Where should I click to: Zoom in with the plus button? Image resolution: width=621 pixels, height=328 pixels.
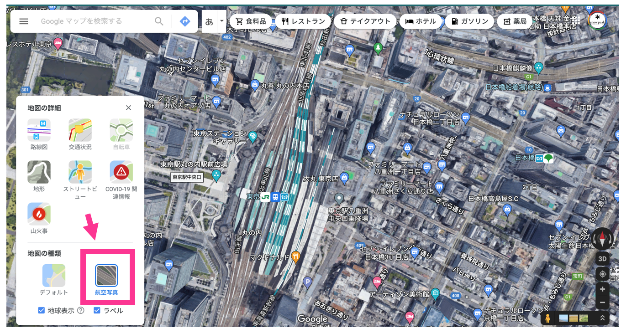click(x=602, y=289)
